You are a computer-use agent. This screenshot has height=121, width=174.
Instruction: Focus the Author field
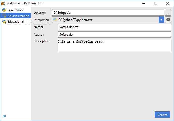point(114,34)
